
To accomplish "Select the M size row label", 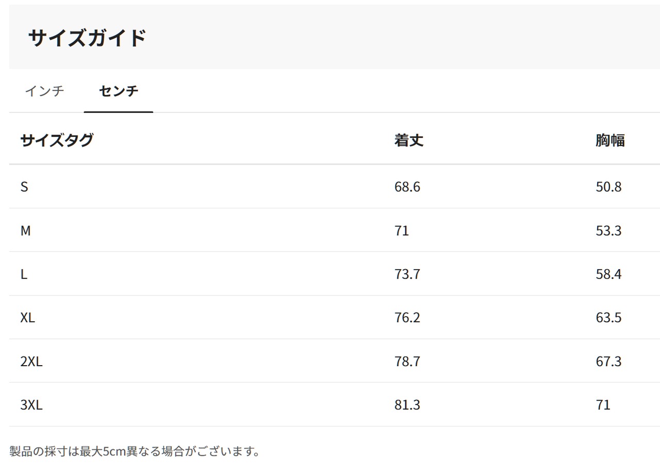I will [26, 231].
